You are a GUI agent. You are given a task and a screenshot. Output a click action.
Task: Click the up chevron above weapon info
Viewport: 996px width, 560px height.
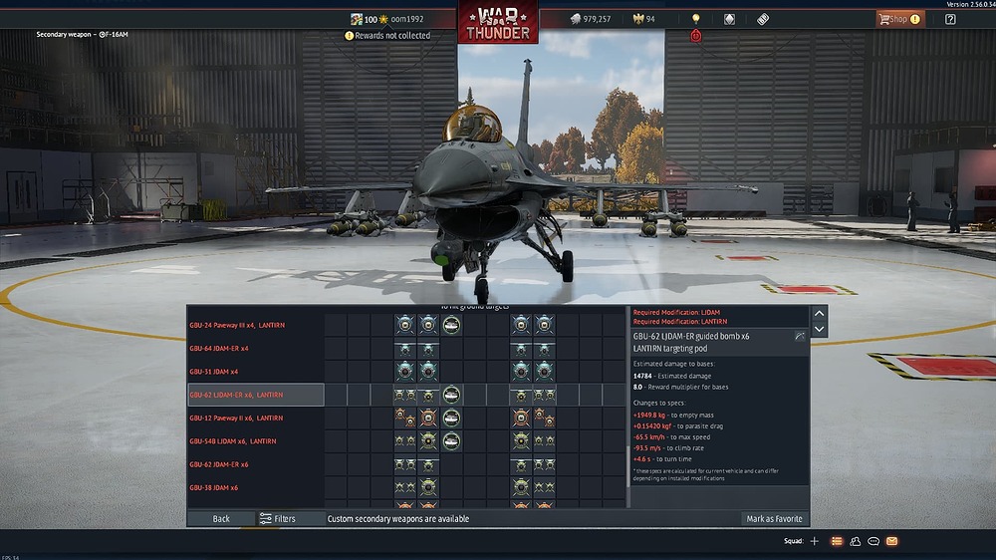(x=819, y=313)
